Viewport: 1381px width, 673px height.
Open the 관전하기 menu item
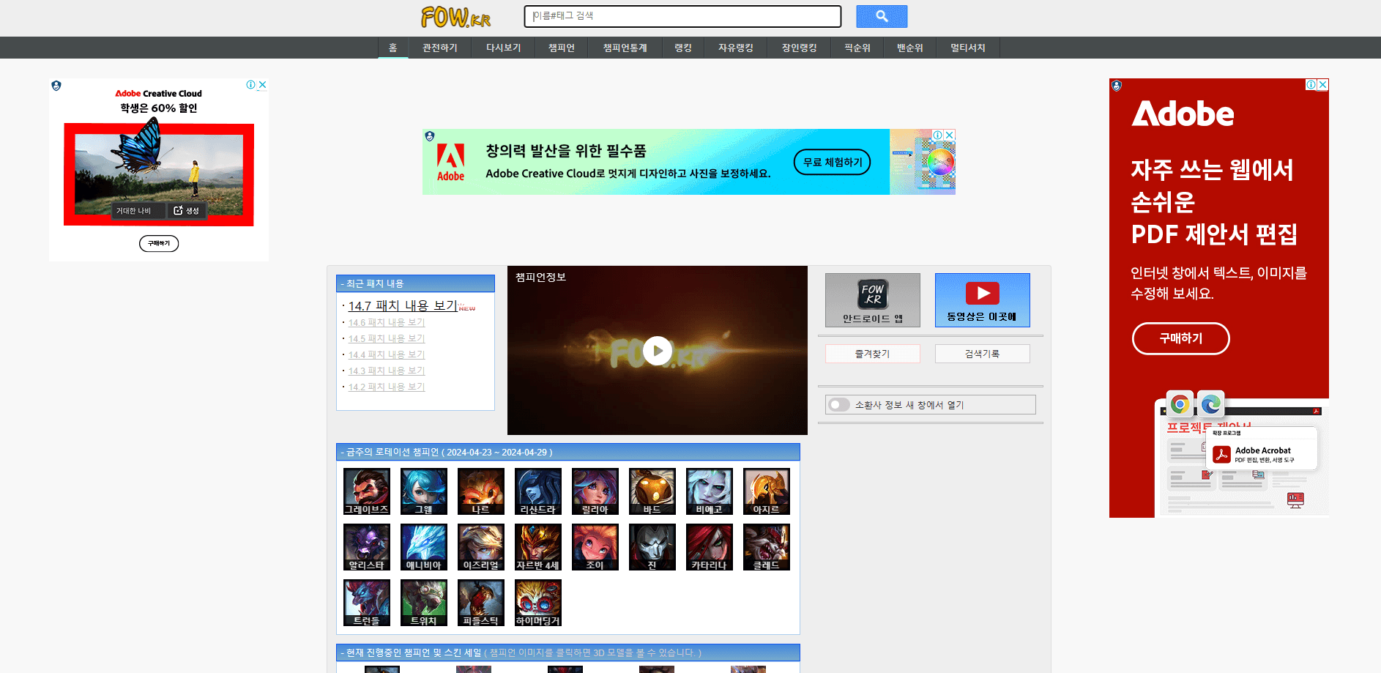(x=440, y=48)
